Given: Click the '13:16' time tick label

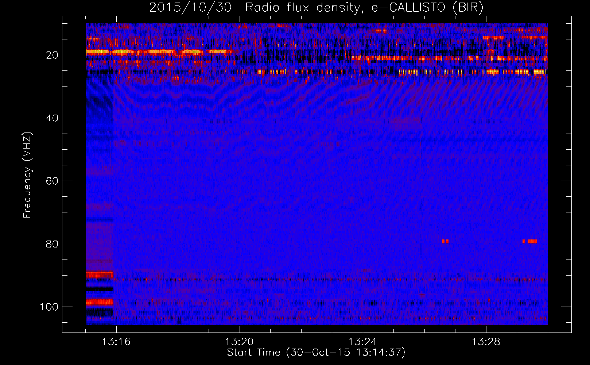Looking at the screenshot, I should point(116,342).
